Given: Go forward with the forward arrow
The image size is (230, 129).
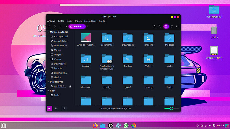Looking at the screenshot, I should point(55,27).
